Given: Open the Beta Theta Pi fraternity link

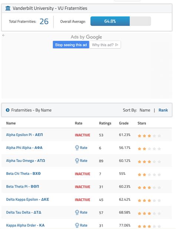Looking at the screenshot, I should (23, 186).
